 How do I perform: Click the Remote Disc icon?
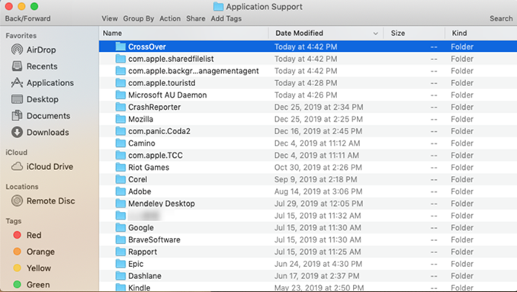[17, 201]
